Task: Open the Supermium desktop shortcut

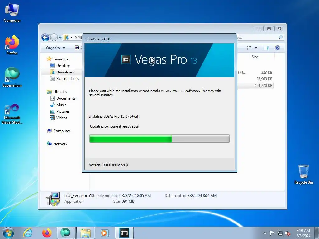Action: [12, 77]
